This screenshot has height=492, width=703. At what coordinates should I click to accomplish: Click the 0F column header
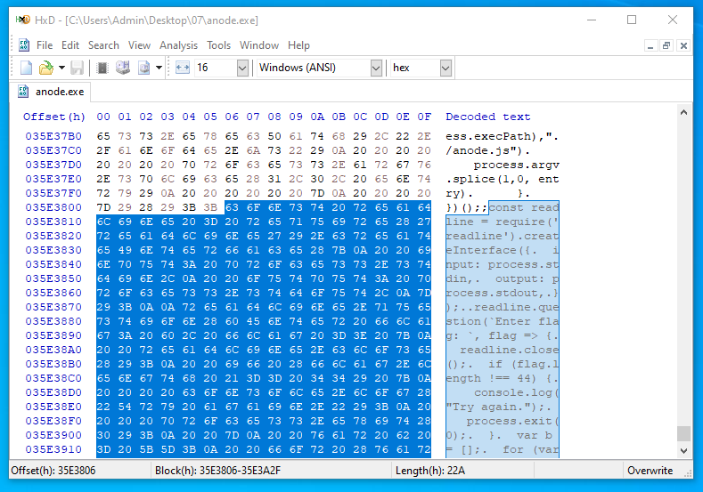[424, 117]
